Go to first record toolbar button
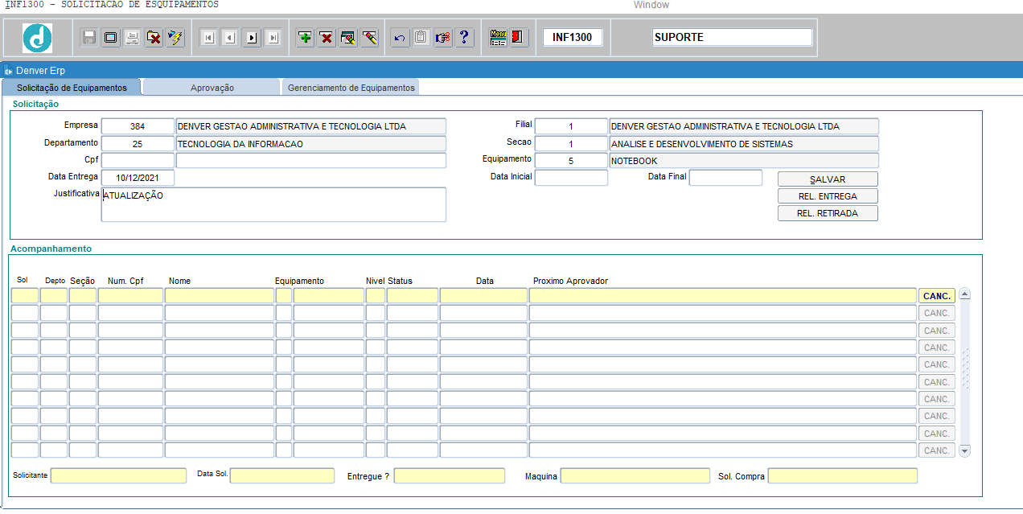The image size is (1023, 514). pos(208,37)
